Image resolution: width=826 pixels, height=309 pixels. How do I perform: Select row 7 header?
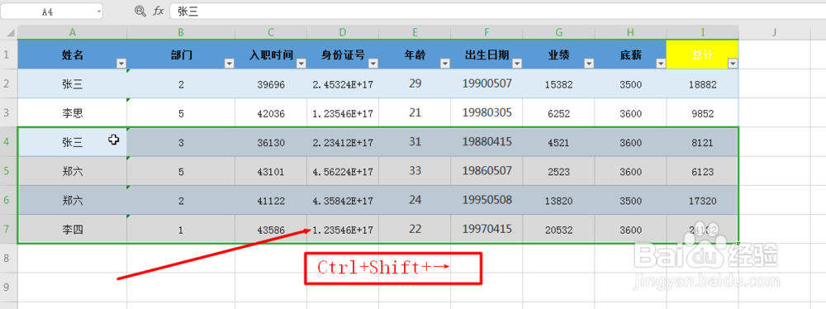click(8, 229)
